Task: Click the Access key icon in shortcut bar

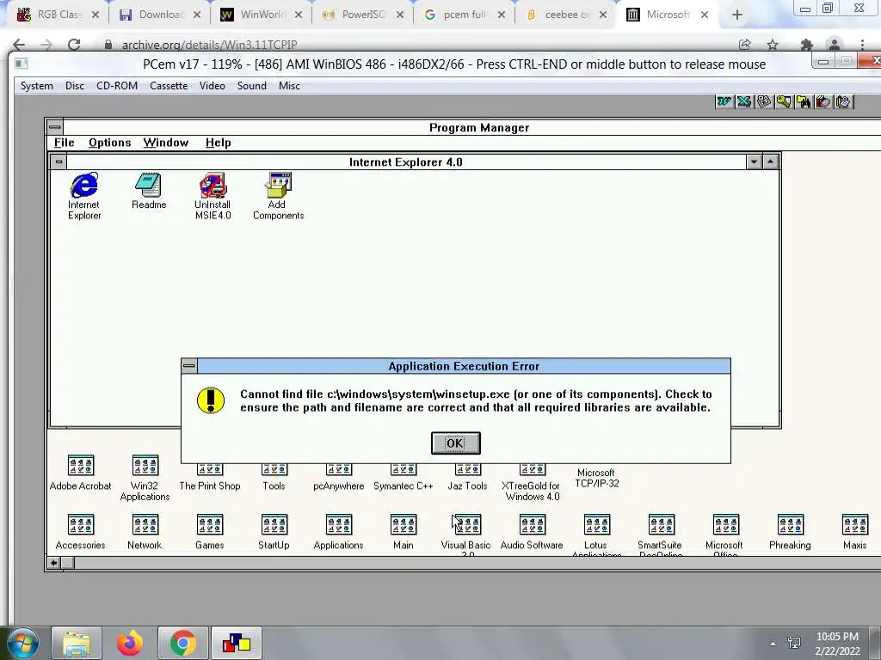Action: click(783, 101)
